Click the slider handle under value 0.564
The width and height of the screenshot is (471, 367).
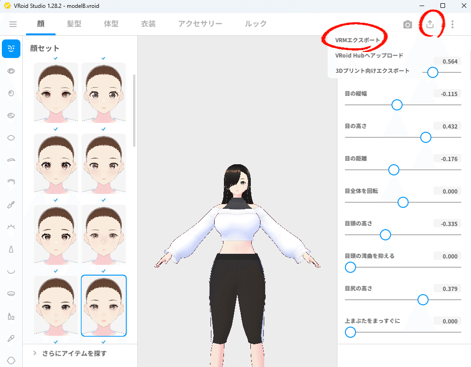tap(433, 72)
